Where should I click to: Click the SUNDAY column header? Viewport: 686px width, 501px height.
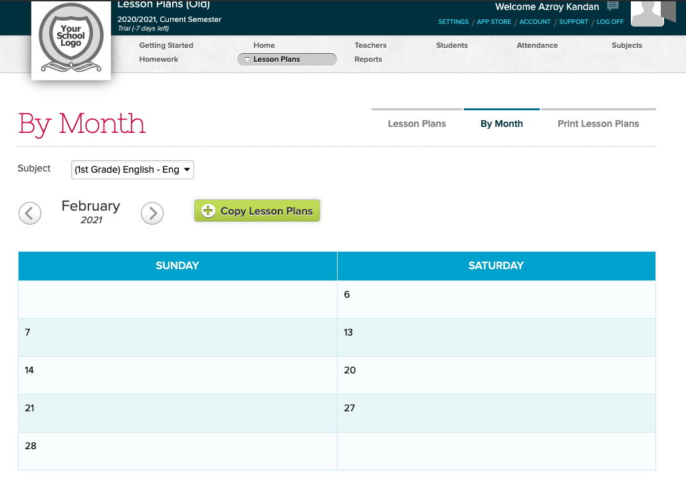[177, 266]
